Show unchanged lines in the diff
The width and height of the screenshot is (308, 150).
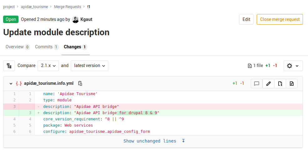coord(154,141)
